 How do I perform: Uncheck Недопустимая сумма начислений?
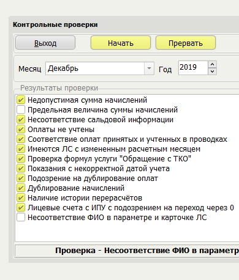point(21,100)
